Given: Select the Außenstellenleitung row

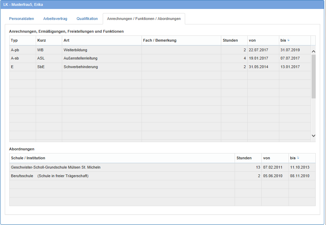Looking at the screenshot, I should [80, 58].
